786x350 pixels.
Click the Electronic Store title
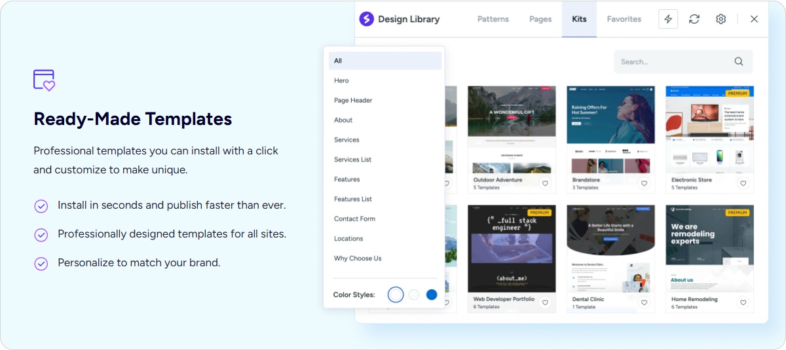click(x=692, y=180)
